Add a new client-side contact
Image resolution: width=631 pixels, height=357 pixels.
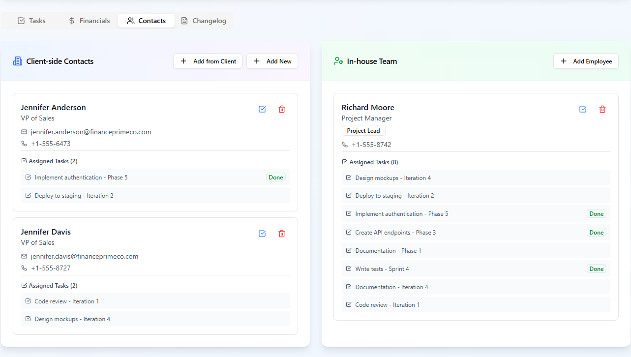(x=272, y=61)
